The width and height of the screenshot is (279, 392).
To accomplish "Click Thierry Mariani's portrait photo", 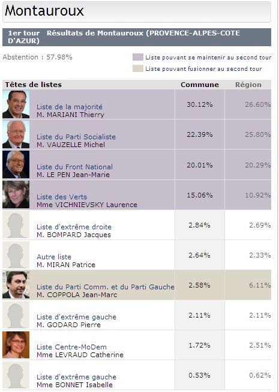I will [16, 104].
